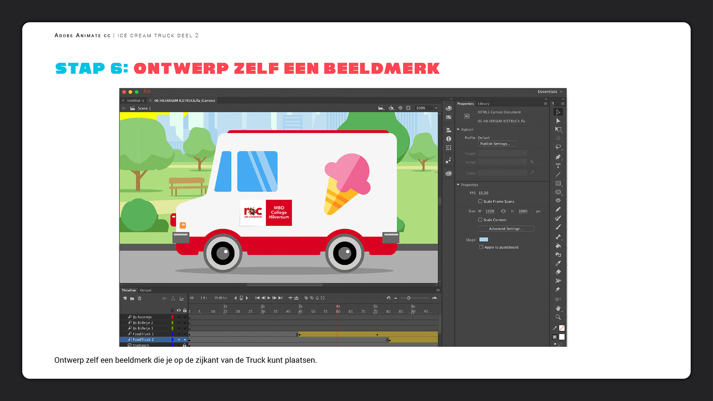Select the Lasso tool
713x401 pixels.
pyautogui.click(x=558, y=147)
